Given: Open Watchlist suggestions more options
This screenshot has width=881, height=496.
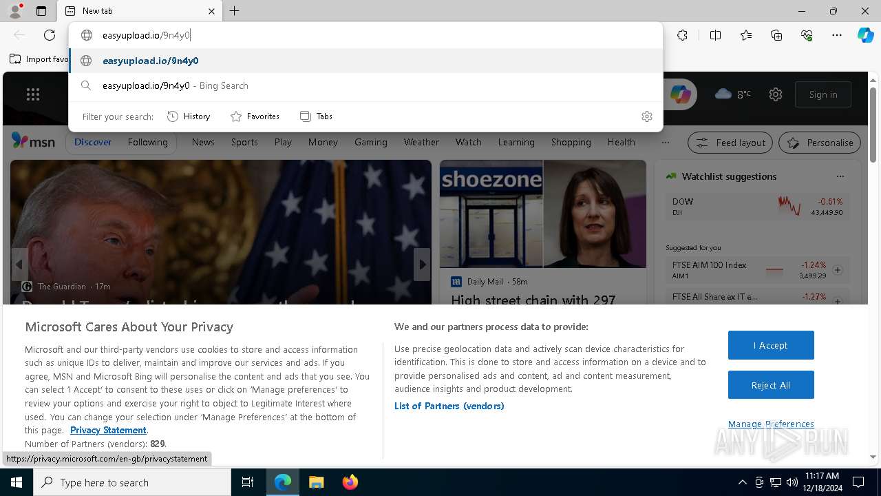Looking at the screenshot, I should [840, 176].
